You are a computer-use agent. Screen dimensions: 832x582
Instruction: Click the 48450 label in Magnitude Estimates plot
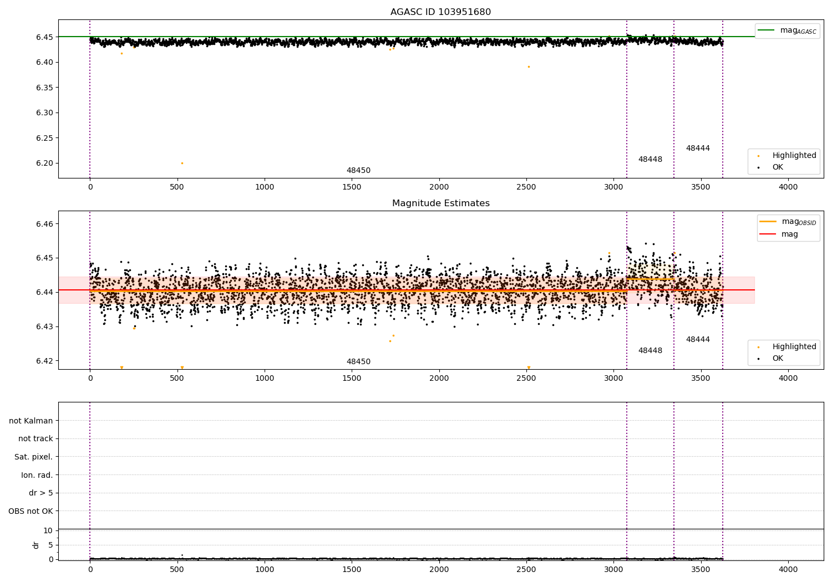click(358, 362)
